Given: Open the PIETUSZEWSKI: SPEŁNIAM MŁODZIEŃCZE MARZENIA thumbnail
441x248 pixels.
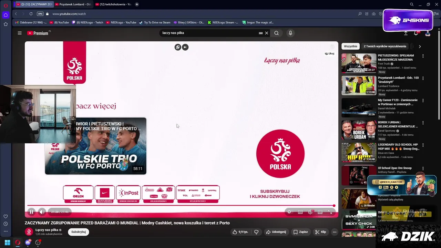Looking at the screenshot, I should coord(359,63).
